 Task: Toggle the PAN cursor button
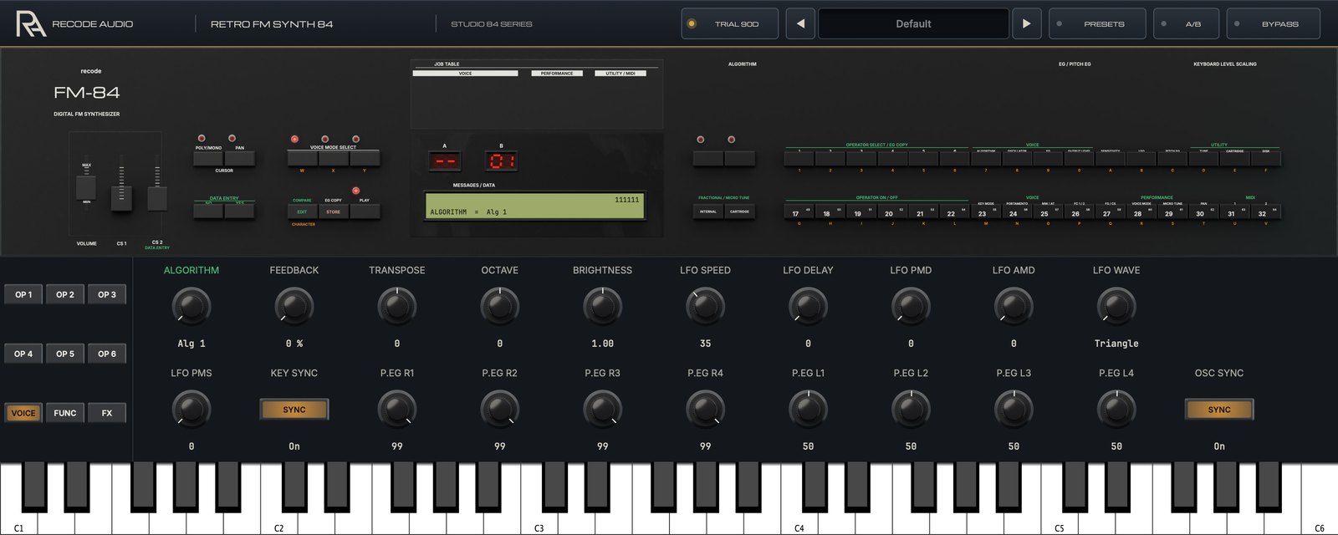[239, 158]
